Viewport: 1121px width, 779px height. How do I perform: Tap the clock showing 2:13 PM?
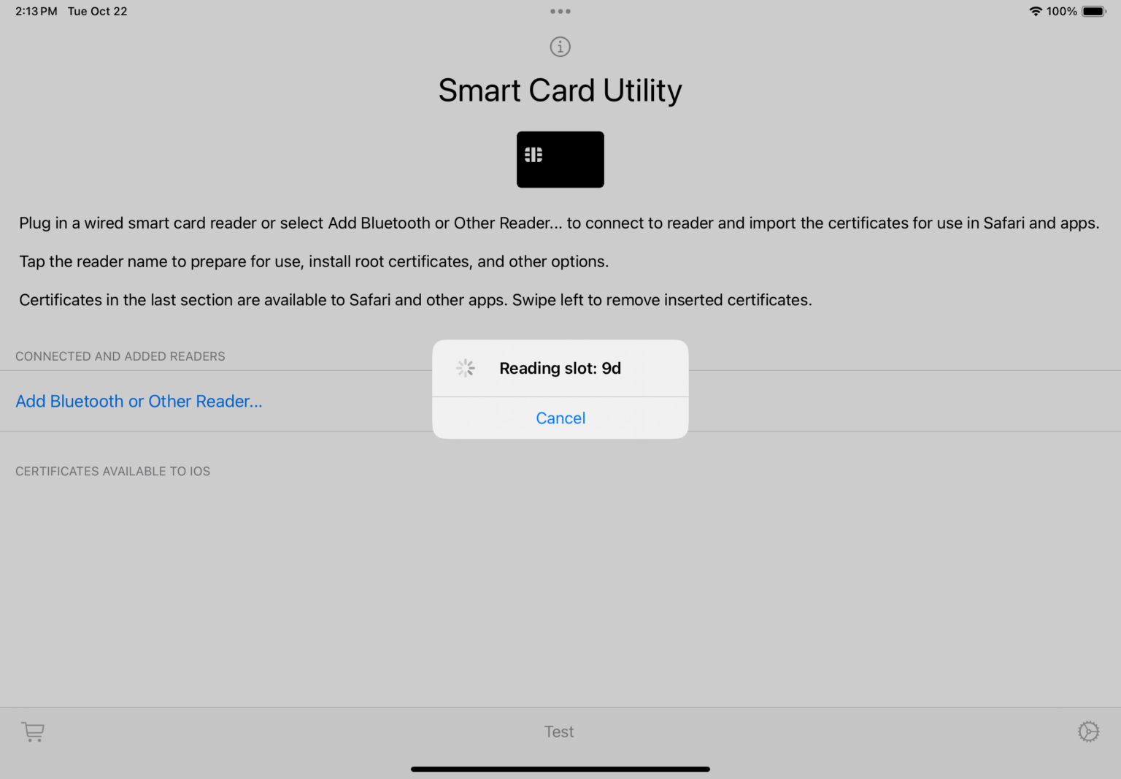(x=36, y=11)
